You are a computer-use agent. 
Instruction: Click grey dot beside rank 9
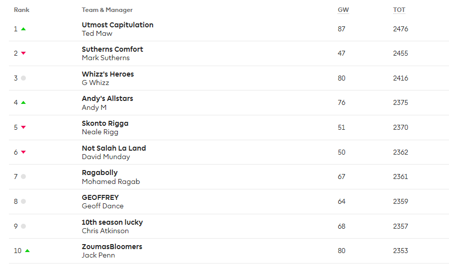pos(23,226)
